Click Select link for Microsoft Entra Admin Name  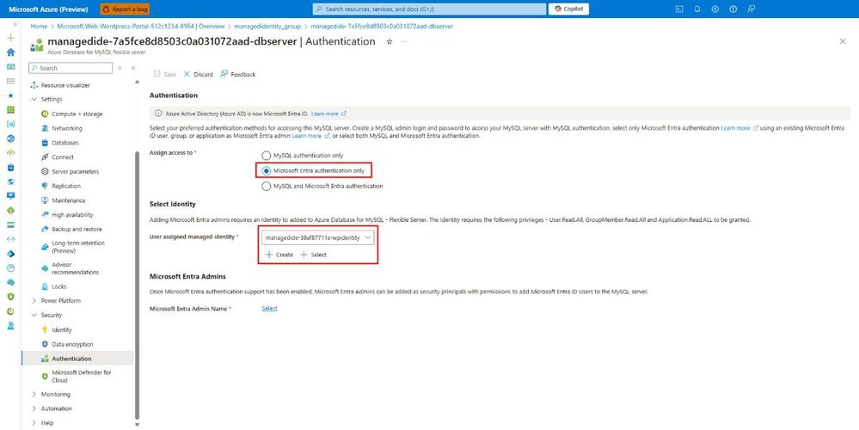click(269, 309)
